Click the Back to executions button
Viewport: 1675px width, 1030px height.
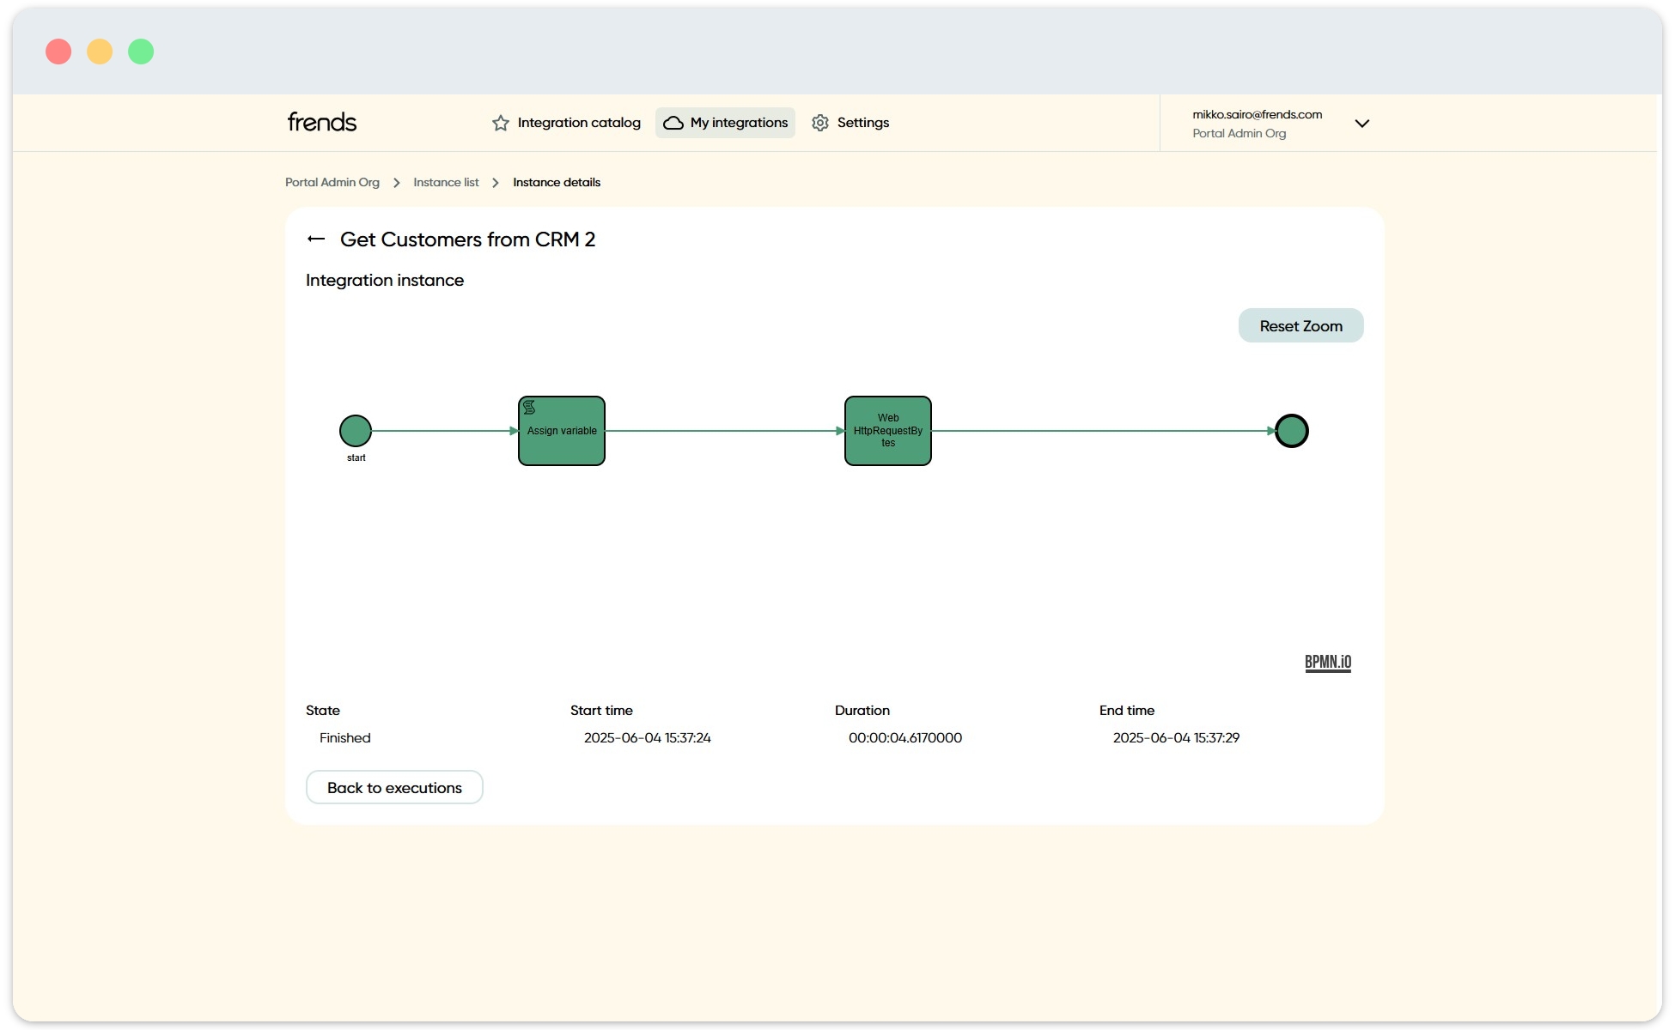[393, 787]
